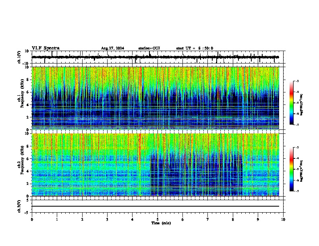Click the "ch.3(V)" axis label
This screenshot has width=319, height=246.
tap(19, 206)
